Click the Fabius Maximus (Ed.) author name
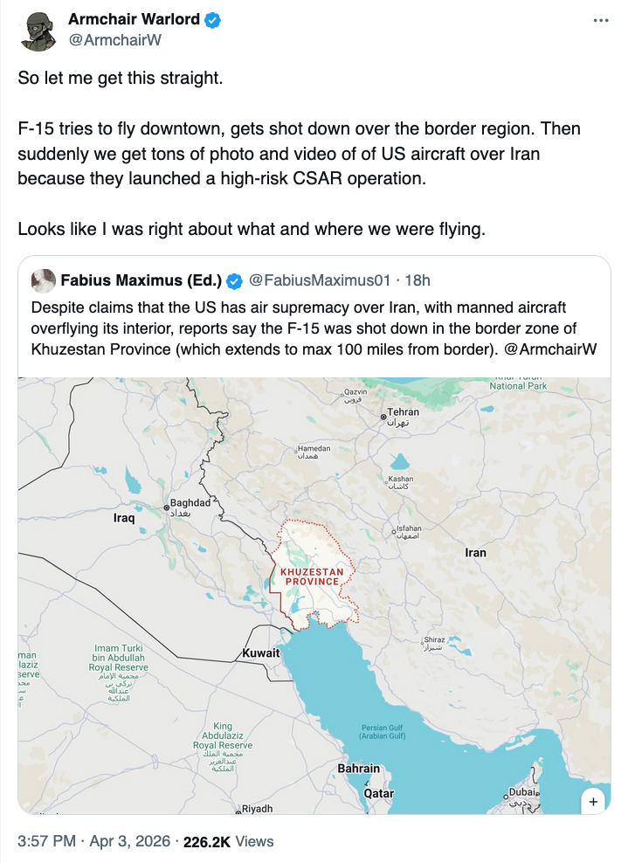This screenshot has height=863, width=628. [x=141, y=280]
